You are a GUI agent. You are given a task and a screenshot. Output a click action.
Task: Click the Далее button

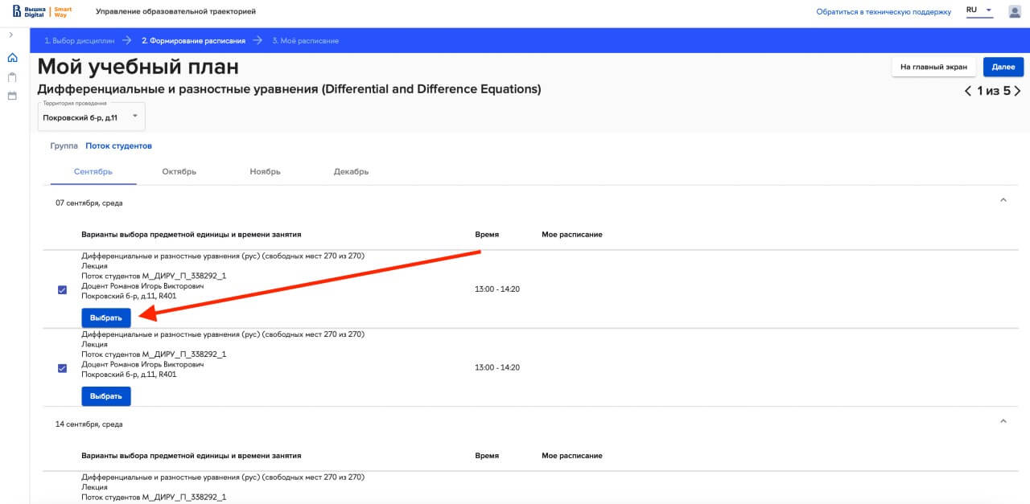click(1003, 68)
